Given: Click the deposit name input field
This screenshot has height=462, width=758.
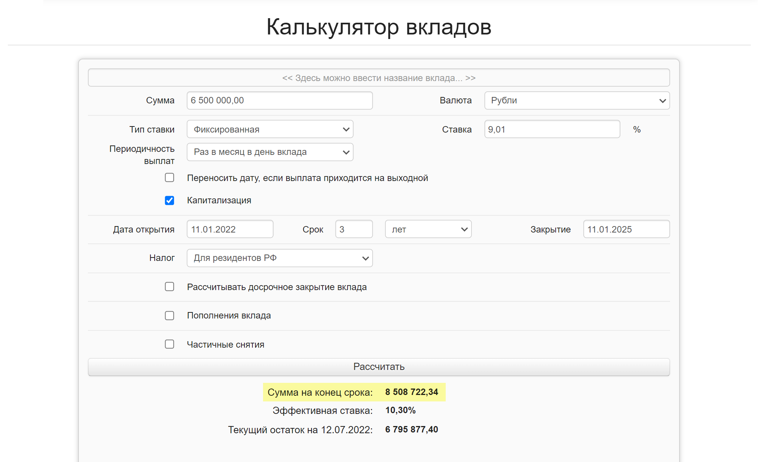Looking at the screenshot, I should coord(379,78).
